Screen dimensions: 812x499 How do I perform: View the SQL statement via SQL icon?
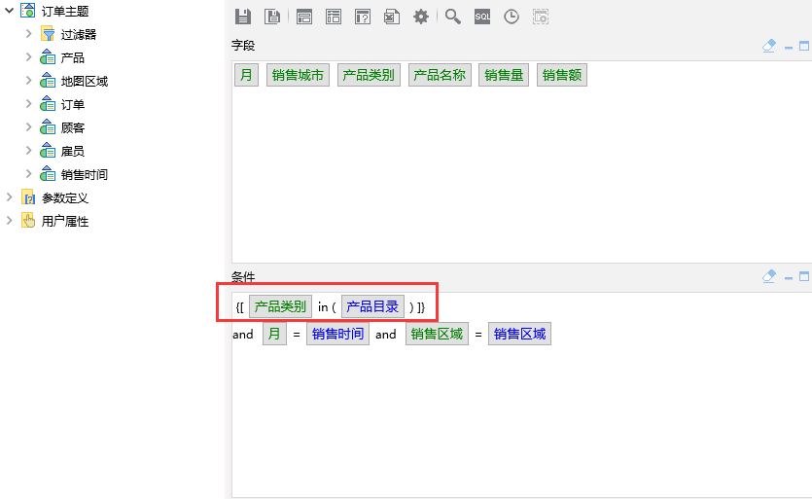pyautogui.click(x=482, y=17)
